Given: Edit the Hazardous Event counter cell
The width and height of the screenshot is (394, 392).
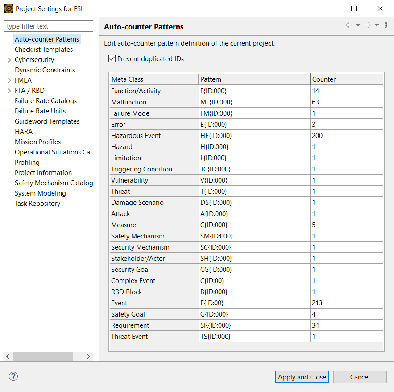Looking at the screenshot, I should click(x=346, y=136).
